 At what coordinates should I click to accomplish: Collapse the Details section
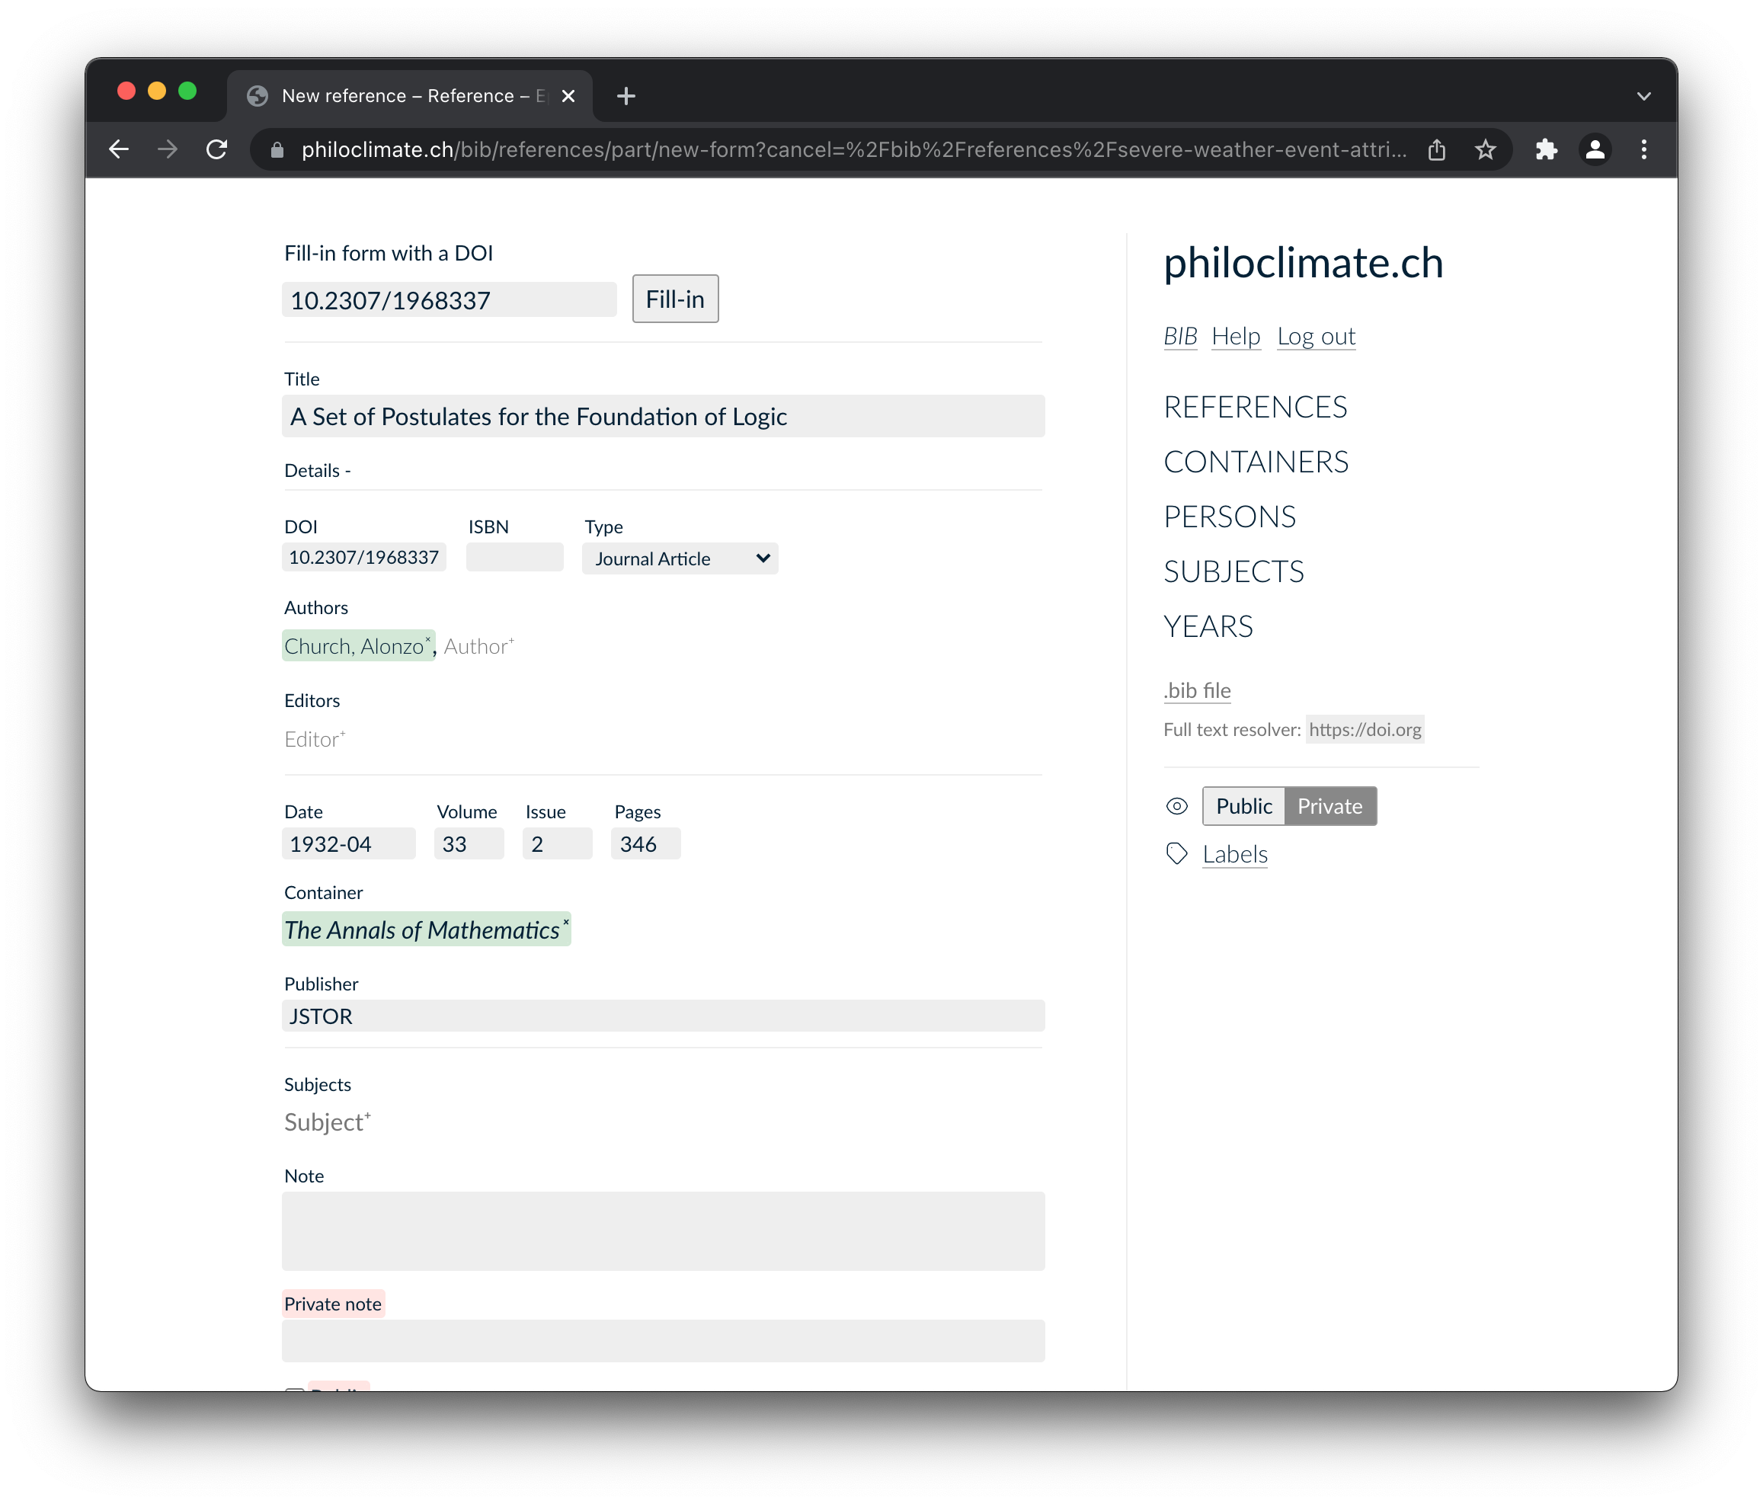[318, 470]
